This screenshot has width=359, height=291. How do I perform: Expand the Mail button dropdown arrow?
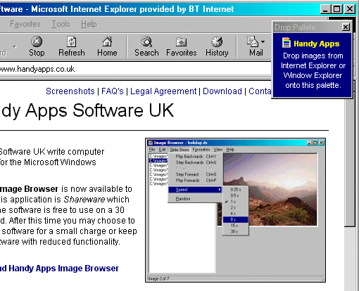click(263, 42)
